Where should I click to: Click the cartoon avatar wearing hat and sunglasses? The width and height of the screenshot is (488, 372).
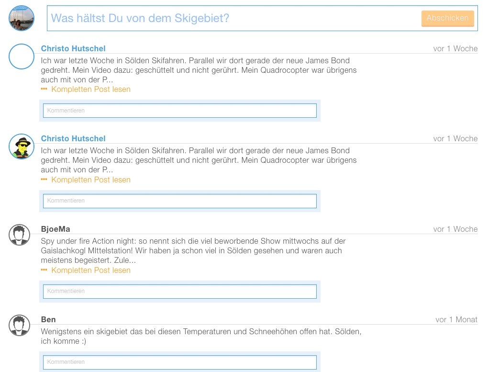22,147
